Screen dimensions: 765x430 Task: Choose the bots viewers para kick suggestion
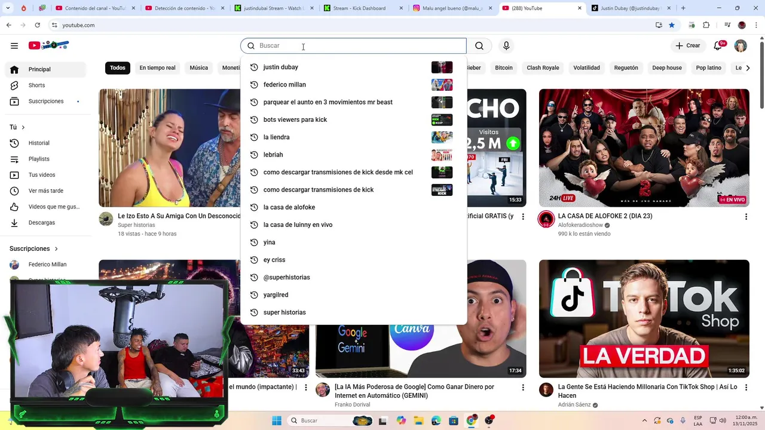click(353, 120)
